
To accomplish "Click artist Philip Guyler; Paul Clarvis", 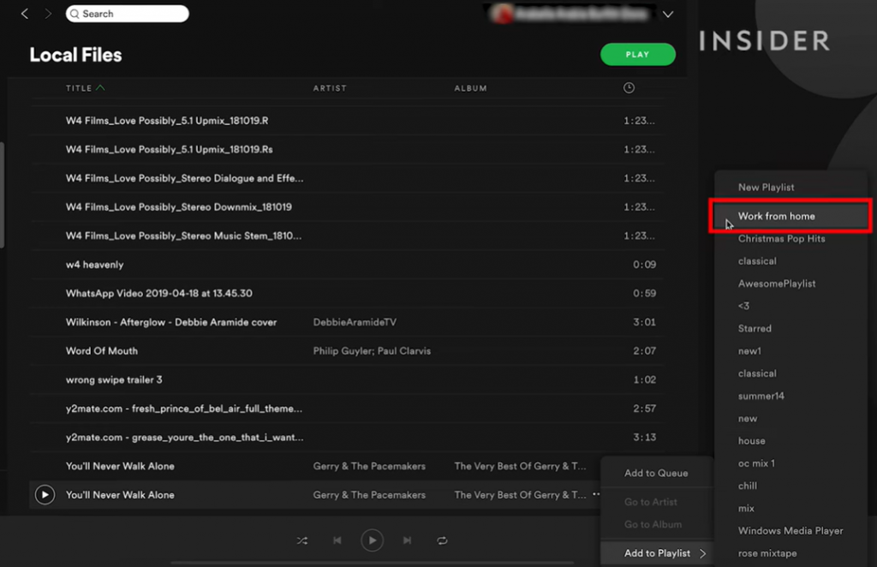I will [372, 350].
